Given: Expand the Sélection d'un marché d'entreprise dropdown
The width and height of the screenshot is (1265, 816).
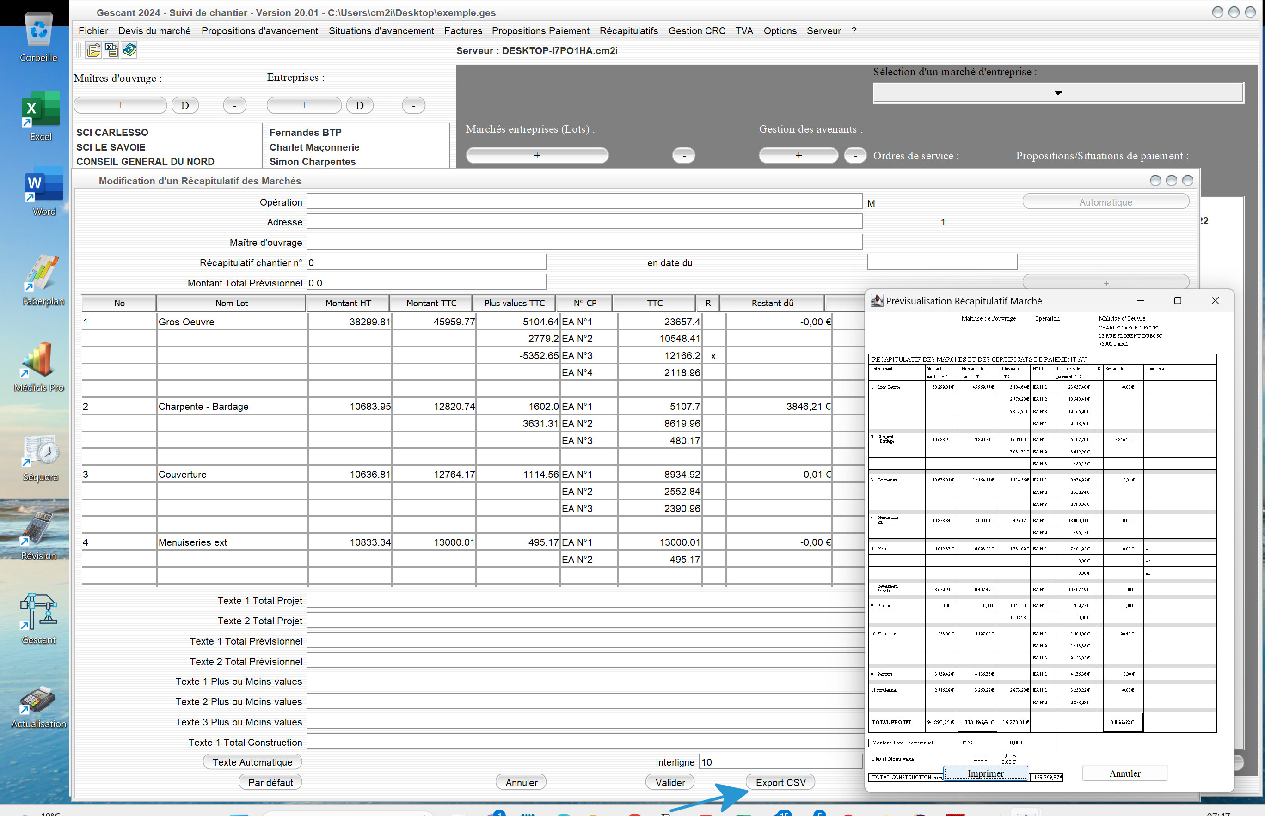Looking at the screenshot, I should pyautogui.click(x=1058, y=93).
